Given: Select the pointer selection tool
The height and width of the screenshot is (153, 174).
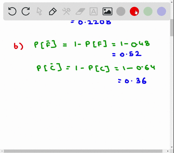Looking at the screenshot, I should tap(39, 11).
